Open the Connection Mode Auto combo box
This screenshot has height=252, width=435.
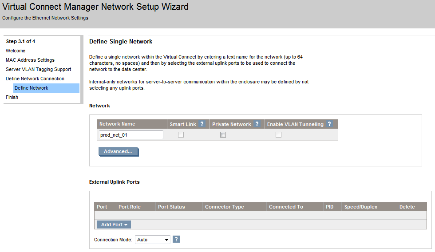pyautogui.click(x=153, y=240)
